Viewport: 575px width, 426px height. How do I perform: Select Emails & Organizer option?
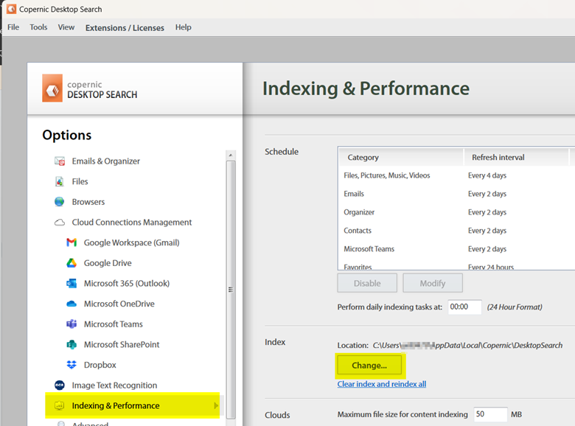click(106, 161)
